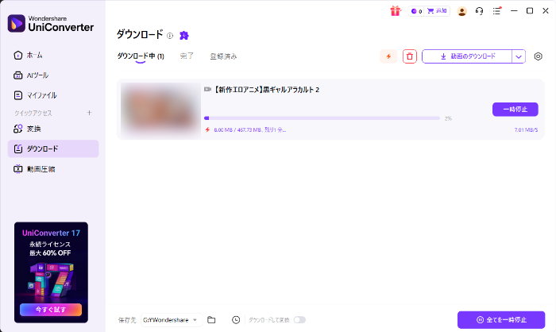
Task: Click the info icon beside ダウンロード title
Action: (170, 36)
